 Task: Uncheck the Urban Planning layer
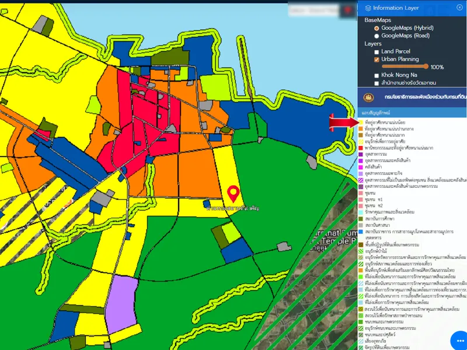click(x=377, y=60)
